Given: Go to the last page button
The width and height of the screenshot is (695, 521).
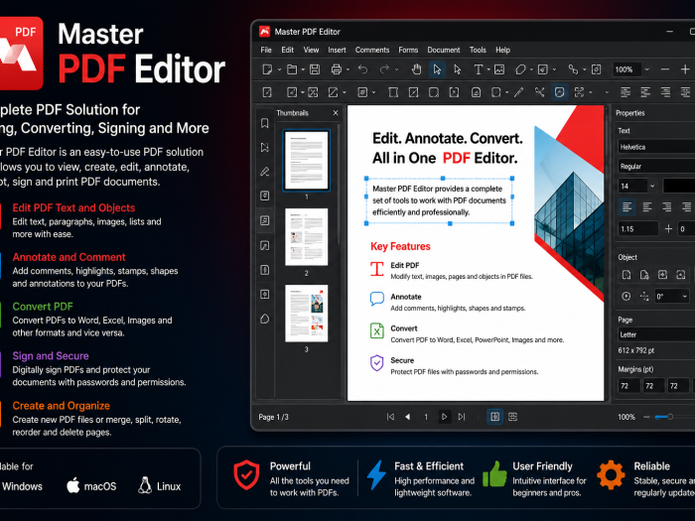Looking at the screenshot, I should tap(462, 417).
